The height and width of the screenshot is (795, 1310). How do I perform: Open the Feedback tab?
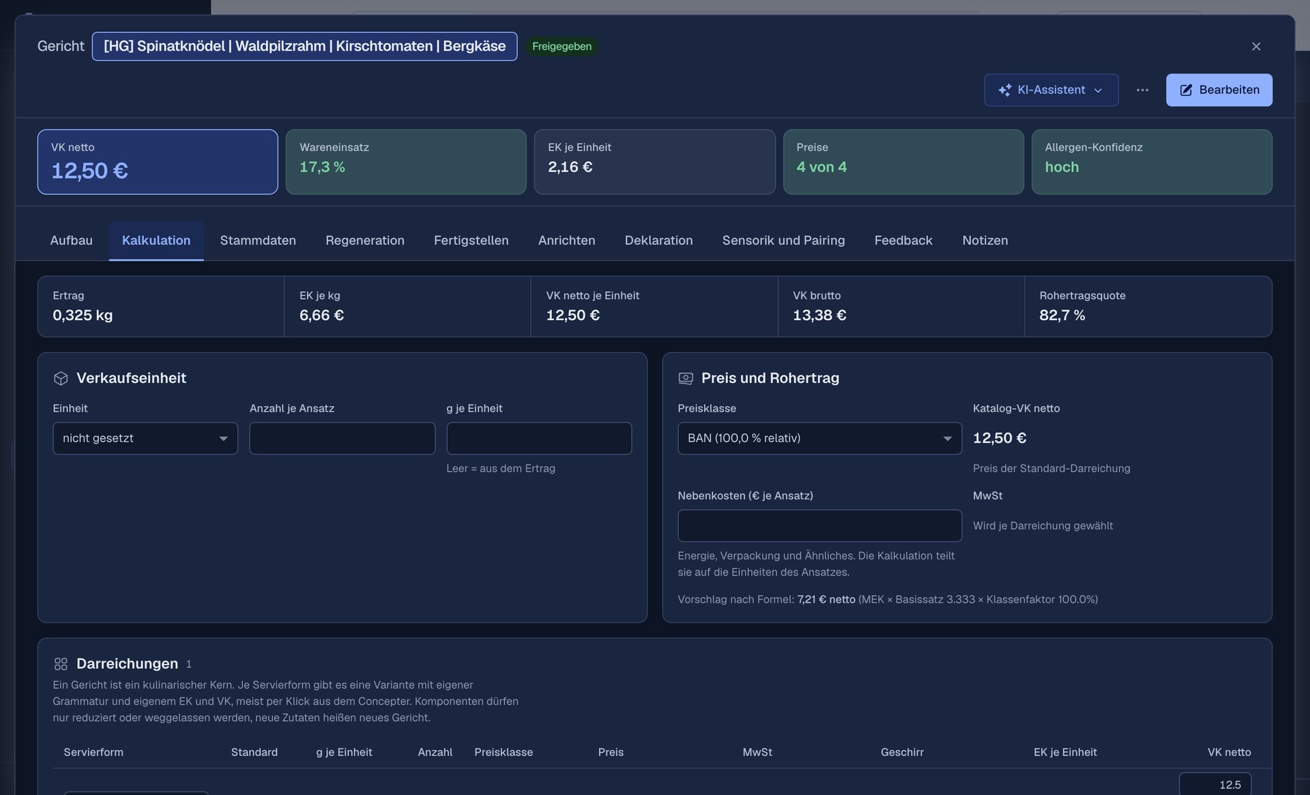(903, 240)
